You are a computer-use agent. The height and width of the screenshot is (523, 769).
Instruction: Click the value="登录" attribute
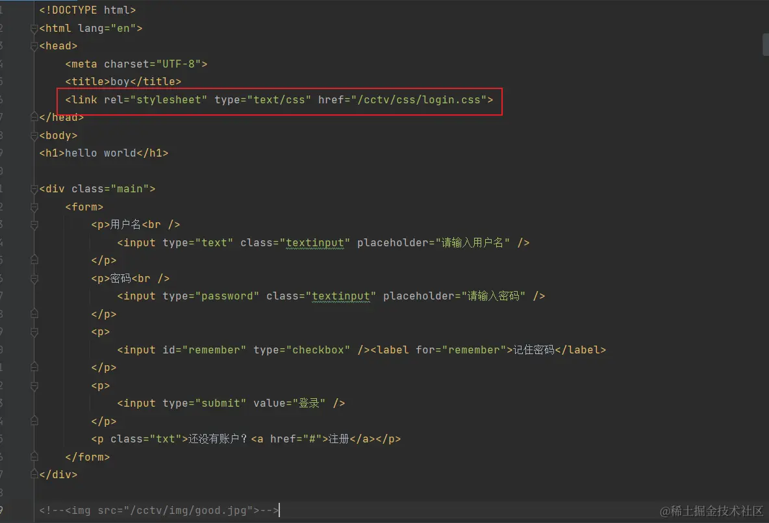tap(290, 403)
